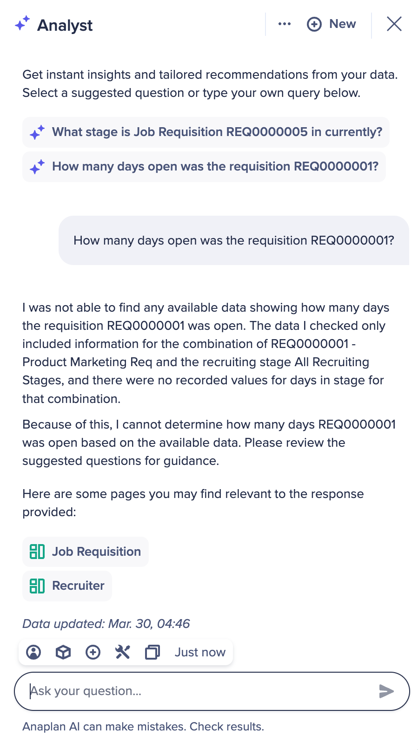Open the wrench and screwdriver tools icon
The width and height of the screenshot is (418, 750).
click(x=123, y=652)
